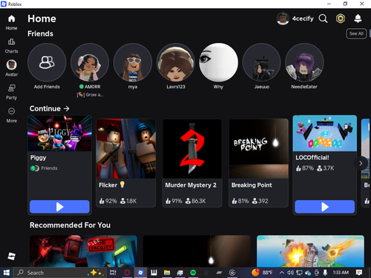This screenshot has width=371, height=278.
Task: Open notifications bell
Action: tap(358, 19)
